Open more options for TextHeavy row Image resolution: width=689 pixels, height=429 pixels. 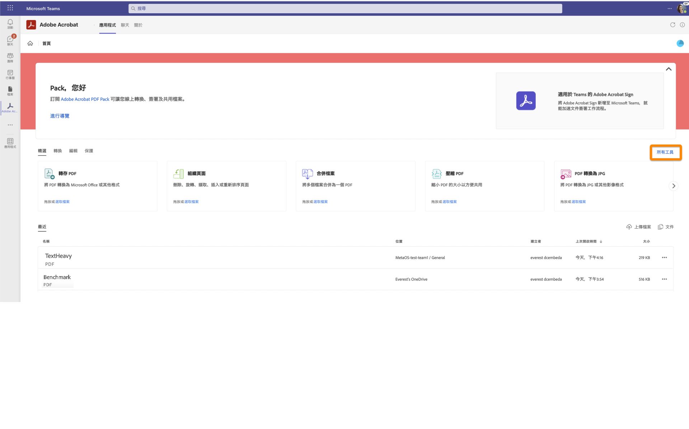[x=664, y=258]
